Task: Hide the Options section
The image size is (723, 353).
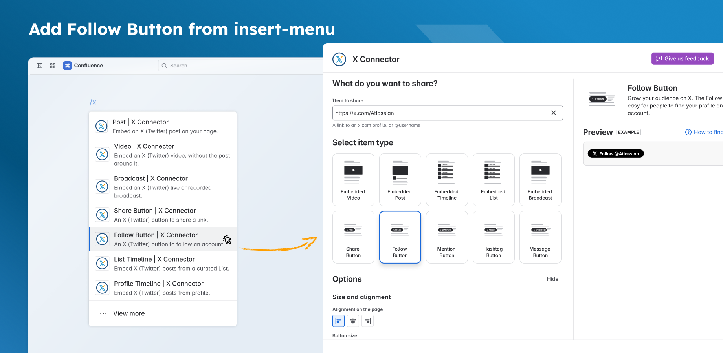Action: coord(552,279)
